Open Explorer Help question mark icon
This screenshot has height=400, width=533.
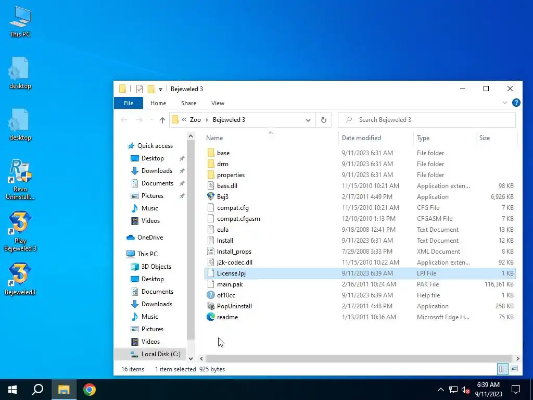coord(516,103)
